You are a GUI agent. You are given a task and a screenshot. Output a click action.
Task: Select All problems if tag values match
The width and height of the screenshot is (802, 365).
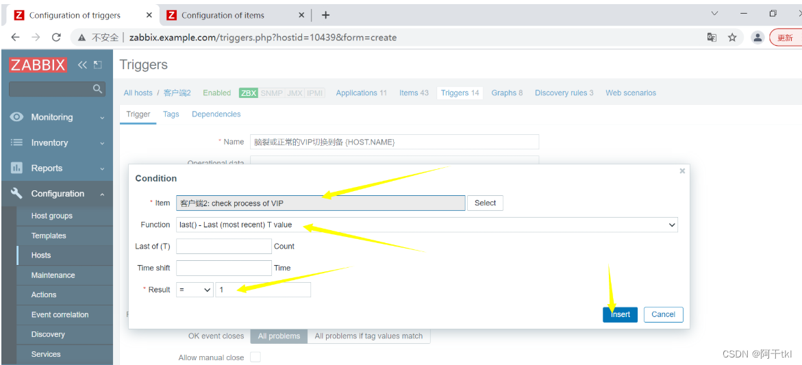[x=368, y=336]
